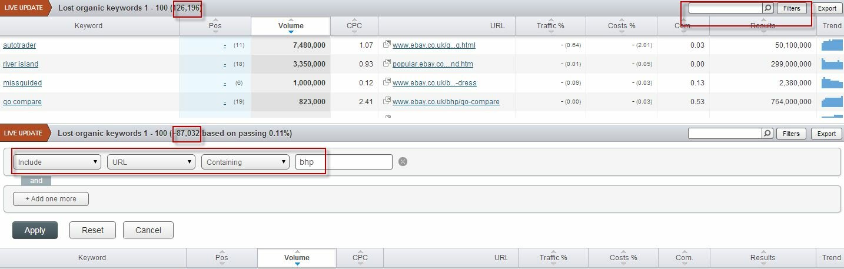Image resolution: width=844 pixels, height=269 pixels.
Task: Sort top table by CPC column
Action: tap(354, 26)
